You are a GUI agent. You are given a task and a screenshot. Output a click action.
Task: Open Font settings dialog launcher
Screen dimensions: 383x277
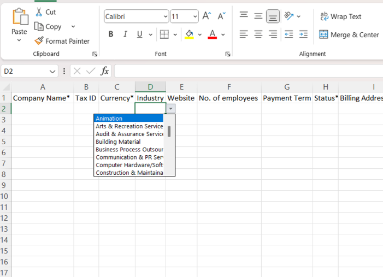[228, 54]
